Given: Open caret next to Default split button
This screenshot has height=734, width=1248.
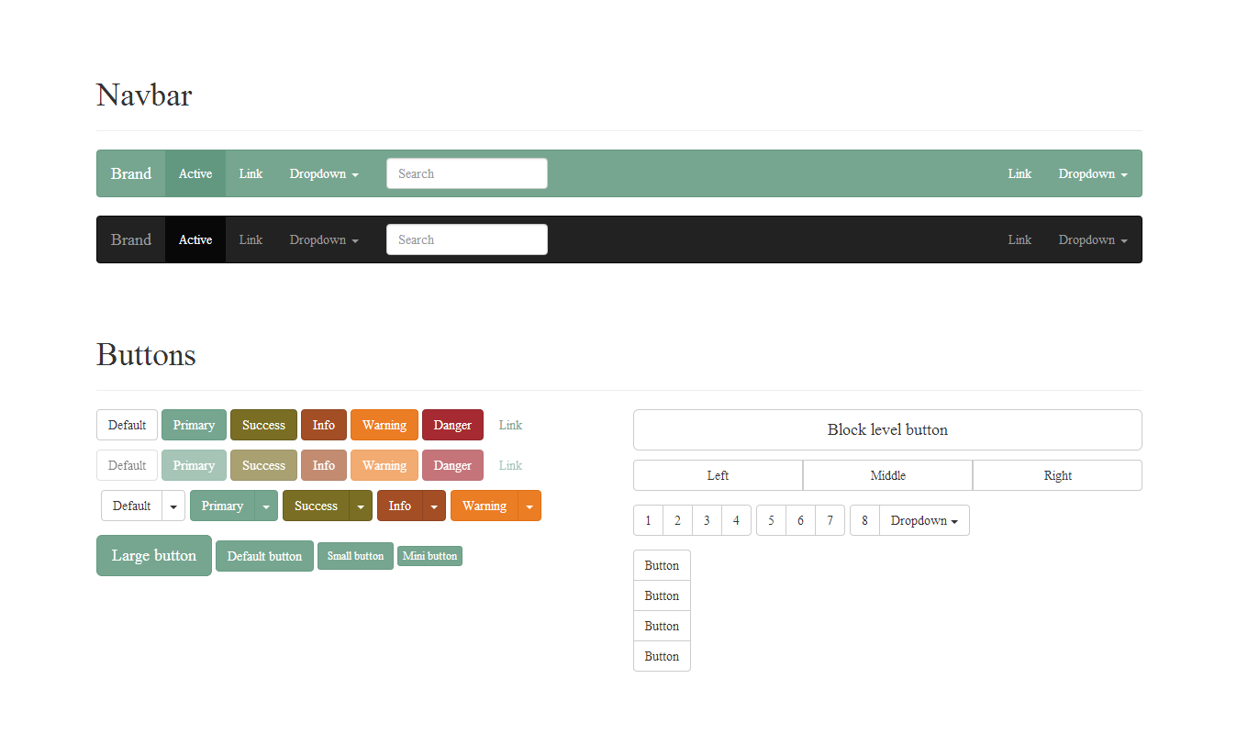Looking at the screenshot, I should pyautogui.click(x=173, y=506).
